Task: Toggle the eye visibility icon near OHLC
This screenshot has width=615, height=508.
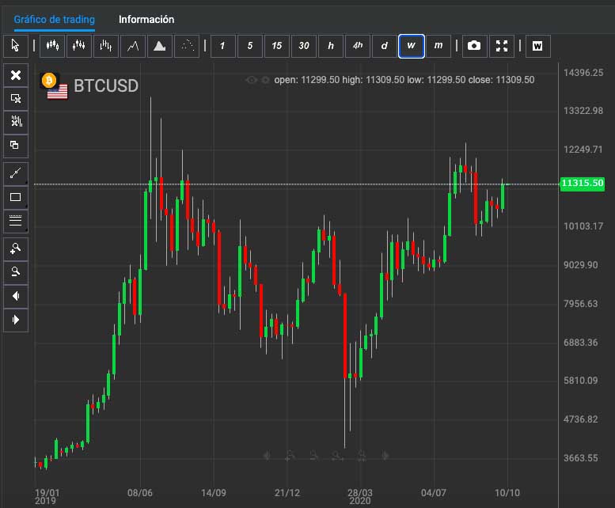Action: (x=251, y=80)
